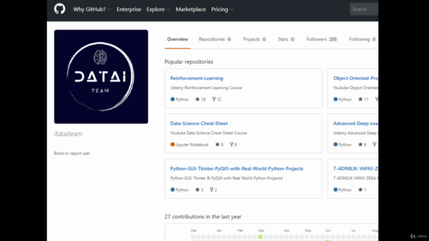Viewport: 429px width, 241px height.
Task: Open the Data-Science-Cheat-Sheet repository
Action: tap(199, 123)
